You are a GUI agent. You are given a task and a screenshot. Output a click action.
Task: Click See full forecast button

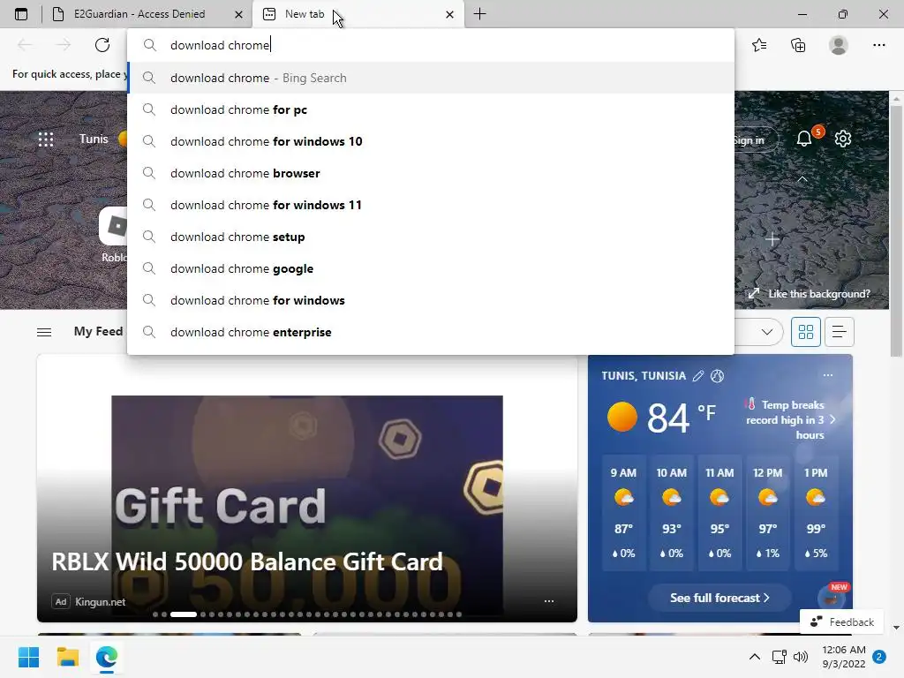[x=719, y=598]
